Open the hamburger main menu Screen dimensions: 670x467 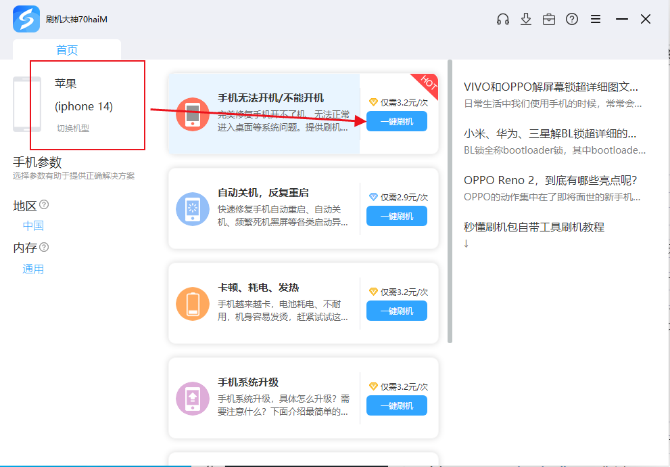[596, 19]
